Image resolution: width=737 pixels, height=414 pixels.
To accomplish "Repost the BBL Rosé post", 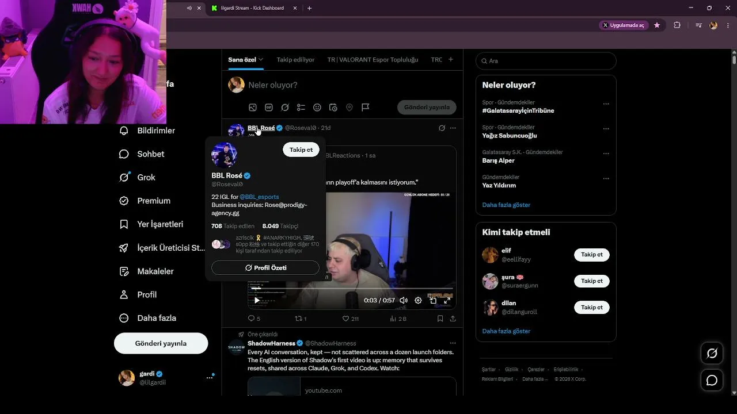I will [x=301, y=319].
